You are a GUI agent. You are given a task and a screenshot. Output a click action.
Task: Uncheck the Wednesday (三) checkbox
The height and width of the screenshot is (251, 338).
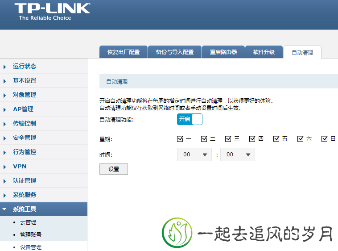[228, 139]
